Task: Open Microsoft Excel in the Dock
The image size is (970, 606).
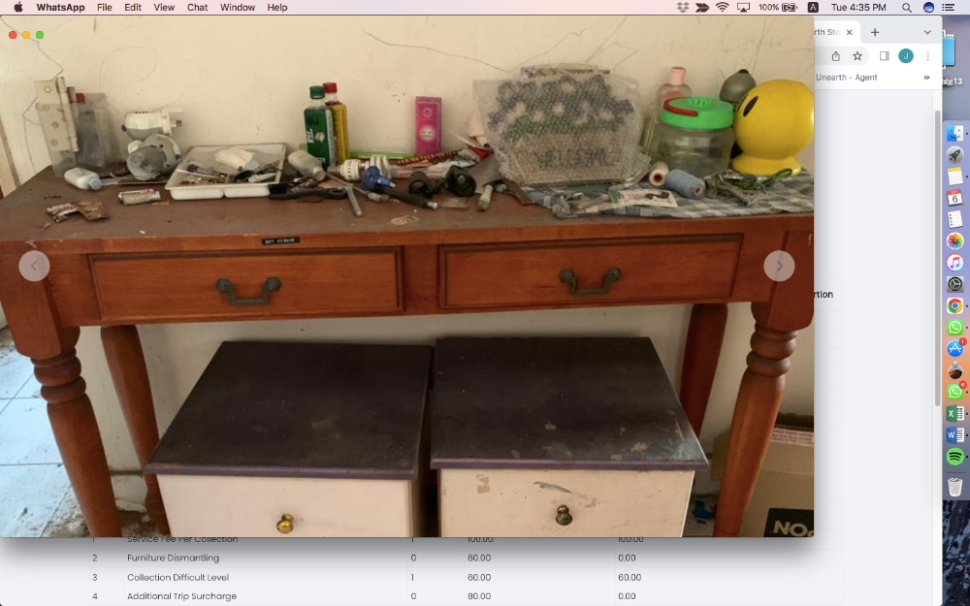Action: pyautogui.click(x=955, y=413)
